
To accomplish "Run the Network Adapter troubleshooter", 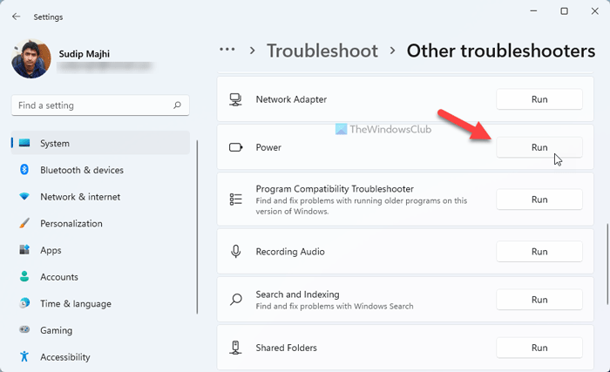I will 539,99.
